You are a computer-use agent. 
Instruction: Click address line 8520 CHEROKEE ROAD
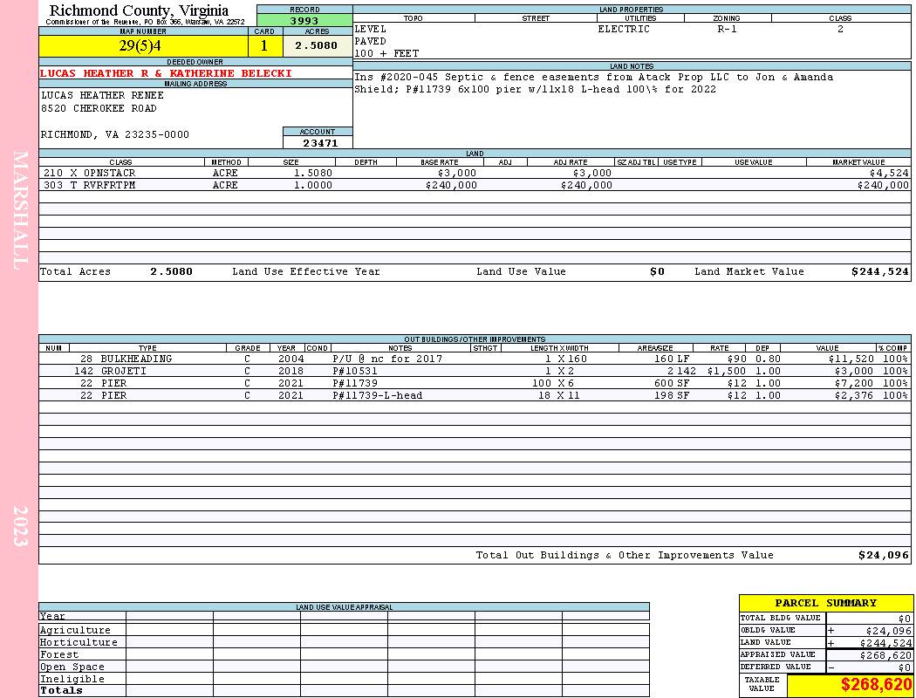(99, 109)
